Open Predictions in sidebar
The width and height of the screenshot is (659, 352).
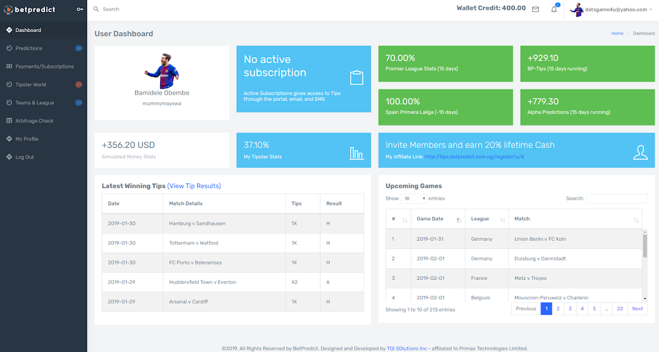43,48
